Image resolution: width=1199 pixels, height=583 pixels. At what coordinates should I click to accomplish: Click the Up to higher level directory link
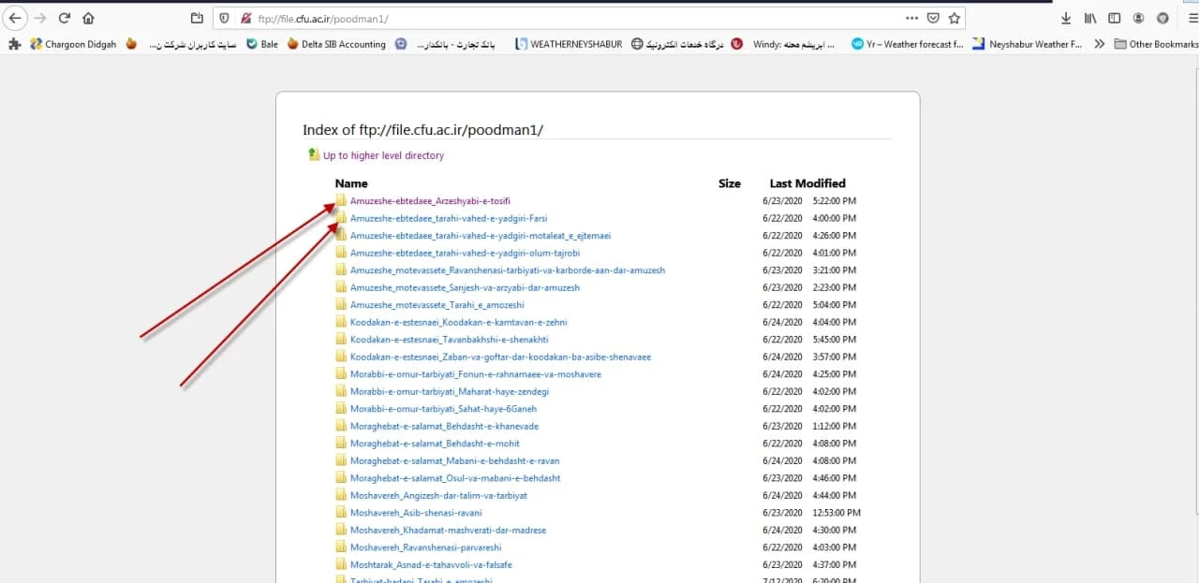point(383,155)
